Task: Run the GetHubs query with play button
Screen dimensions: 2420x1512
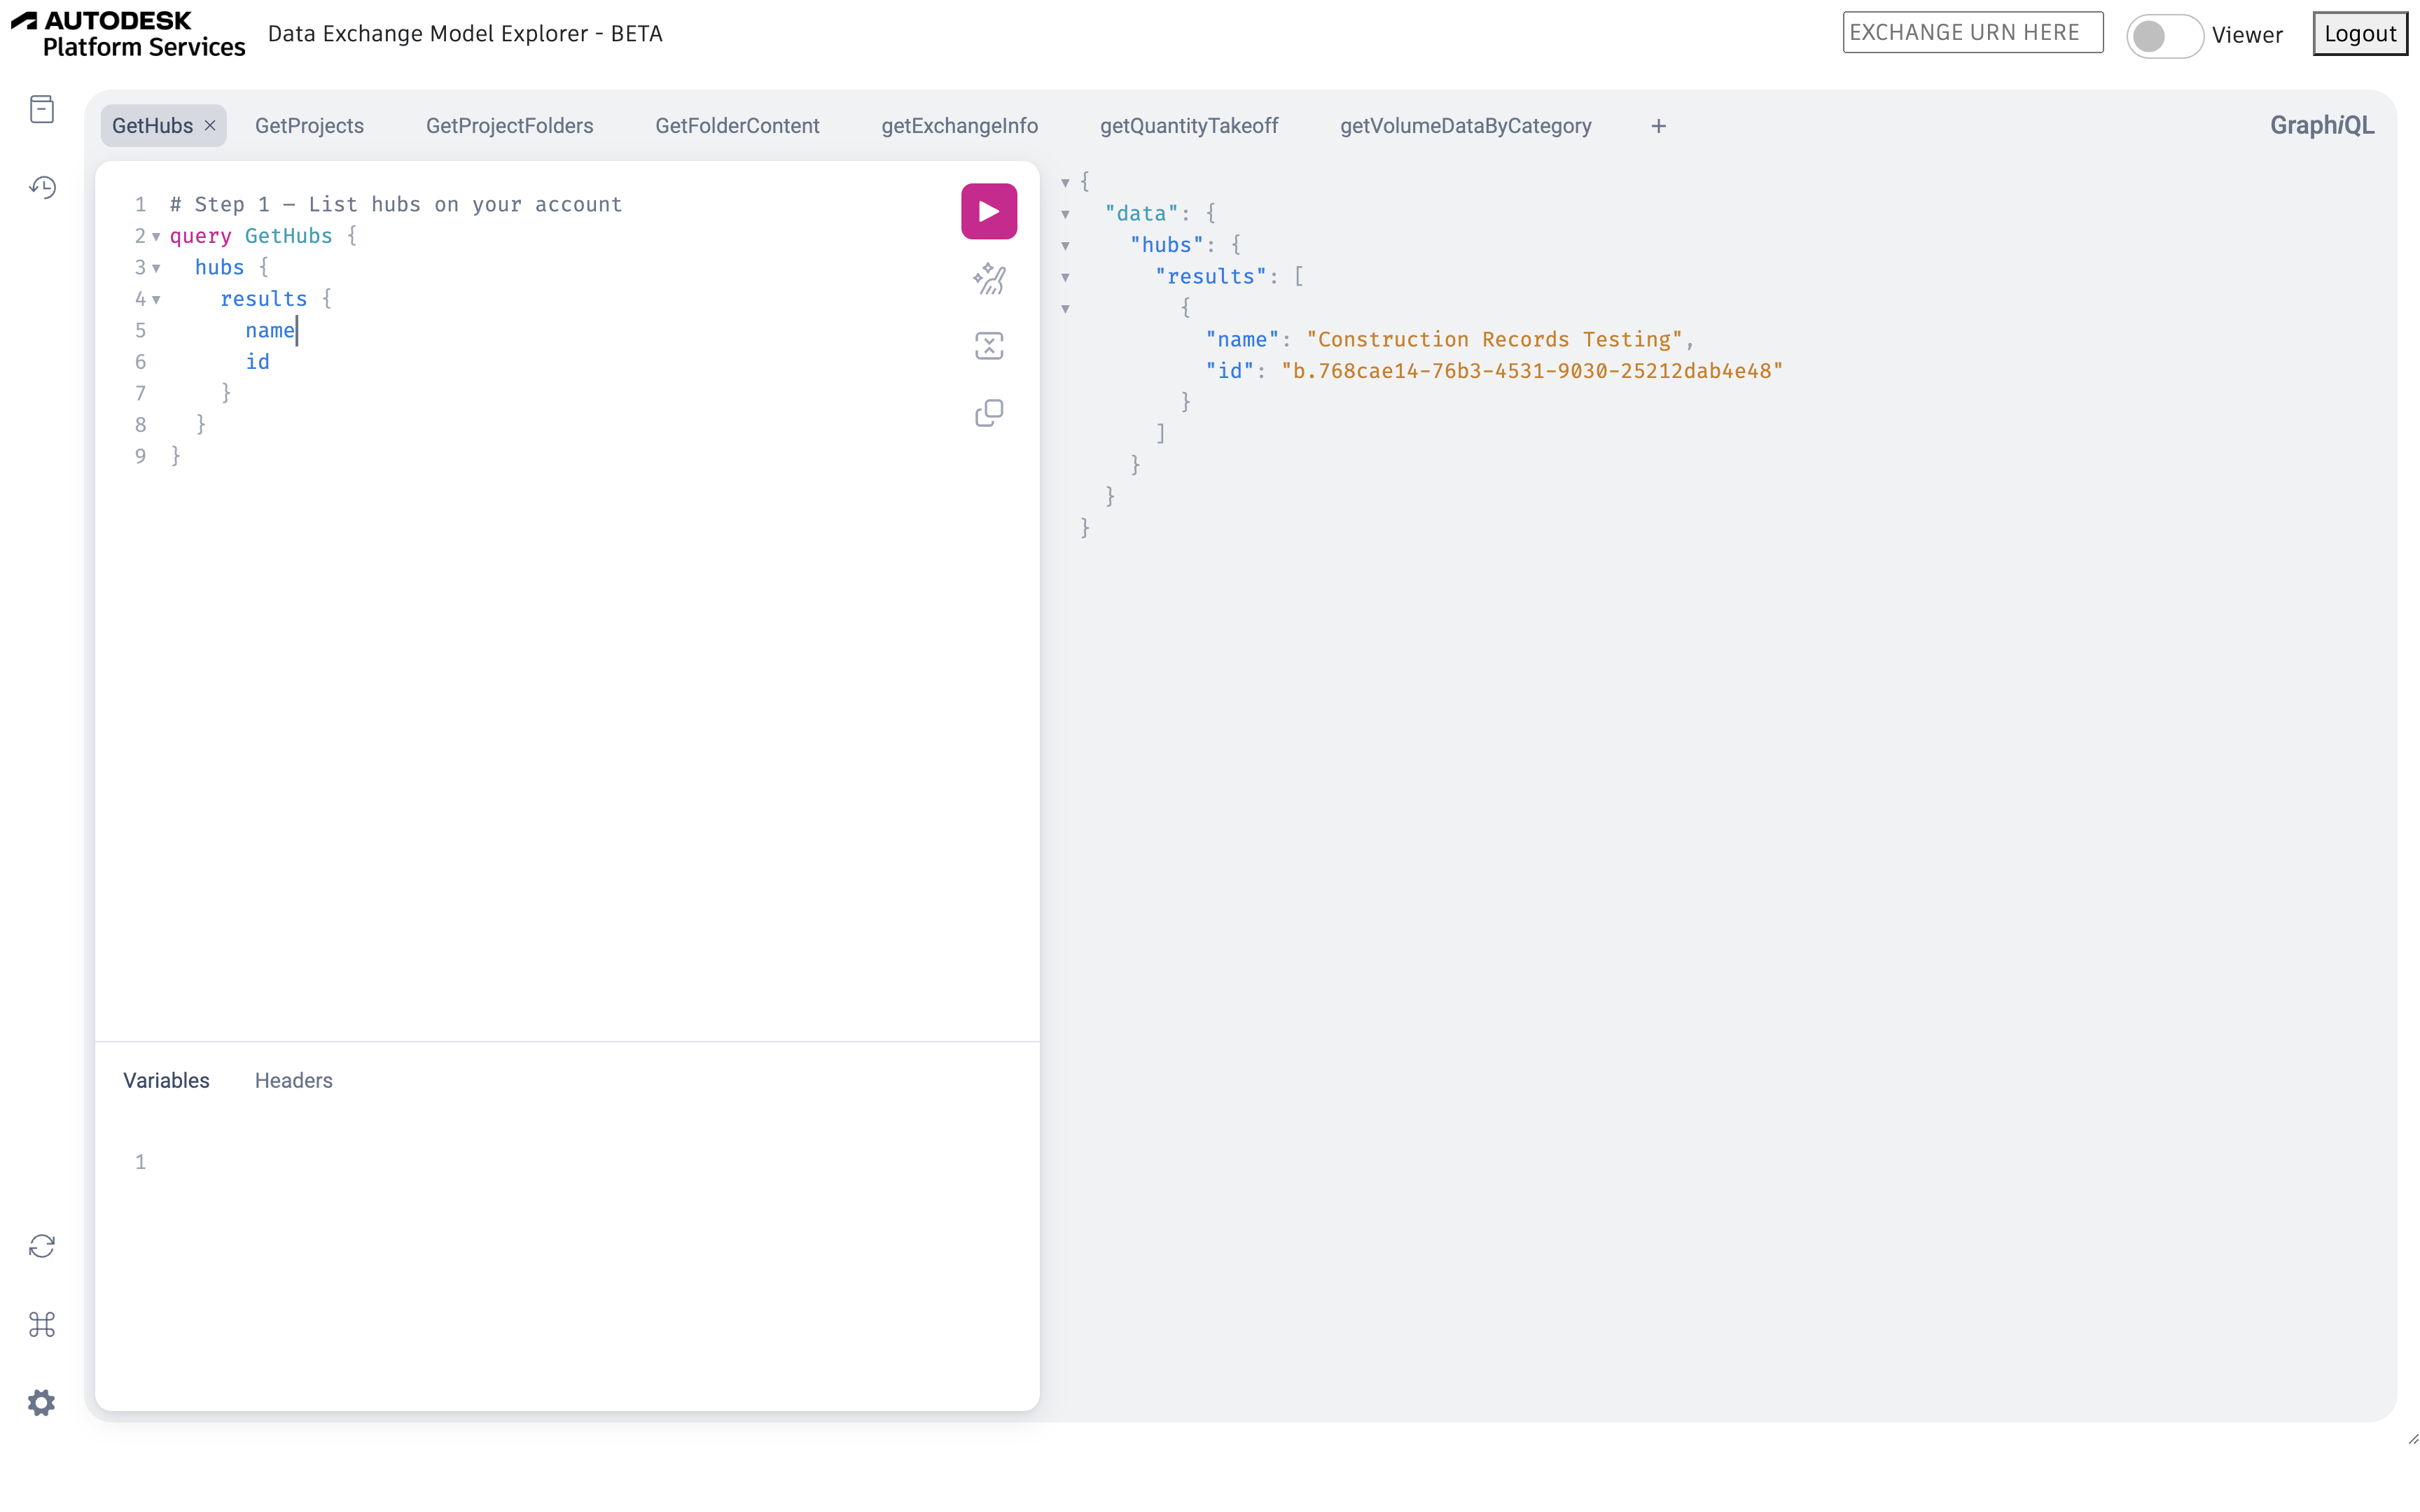Action: [988, 211]
